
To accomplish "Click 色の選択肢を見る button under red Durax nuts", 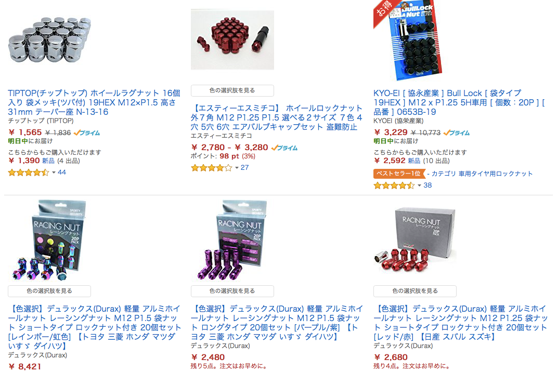I will point(415,291).
